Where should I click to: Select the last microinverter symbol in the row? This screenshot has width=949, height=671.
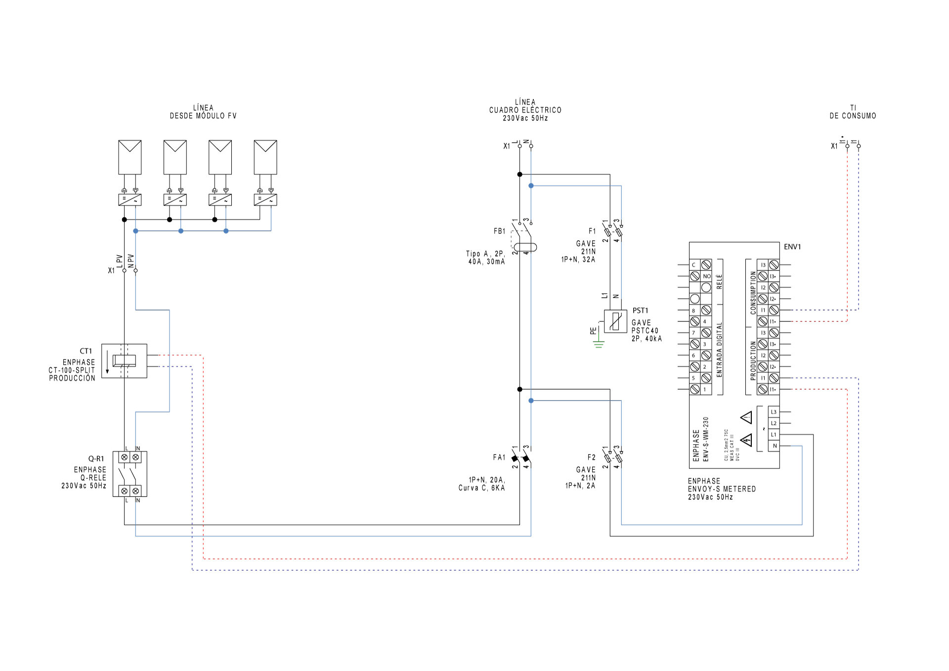click(x=265, y=200)
